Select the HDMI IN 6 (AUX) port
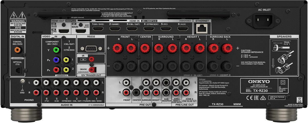The image size is (308, 123). tap(182, 29)
